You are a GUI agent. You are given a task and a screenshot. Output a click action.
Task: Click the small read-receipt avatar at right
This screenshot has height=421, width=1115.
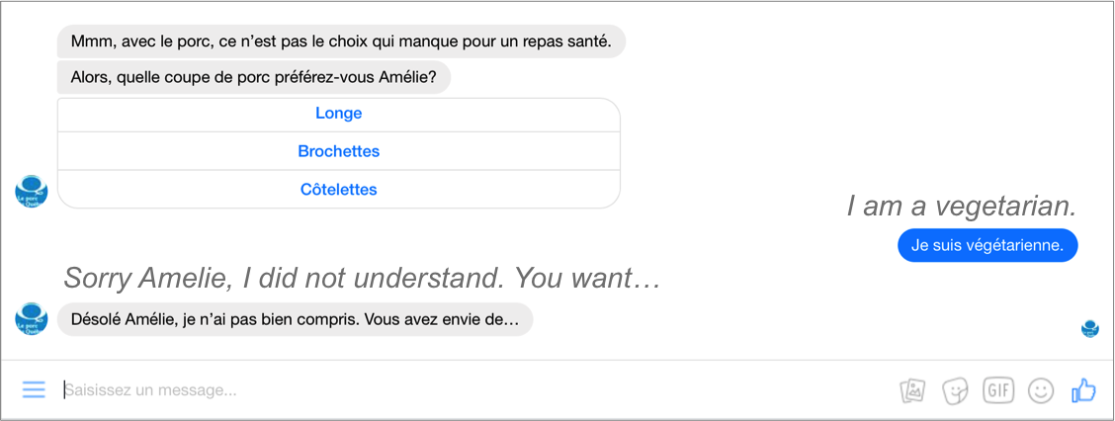pos(1089,328)
